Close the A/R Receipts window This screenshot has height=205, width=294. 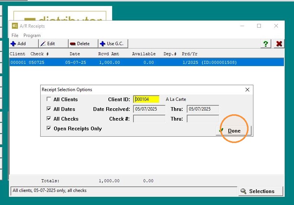[x=276, y=26]
